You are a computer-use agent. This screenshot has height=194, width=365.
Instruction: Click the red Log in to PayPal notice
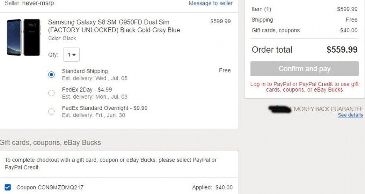[304, 87]
